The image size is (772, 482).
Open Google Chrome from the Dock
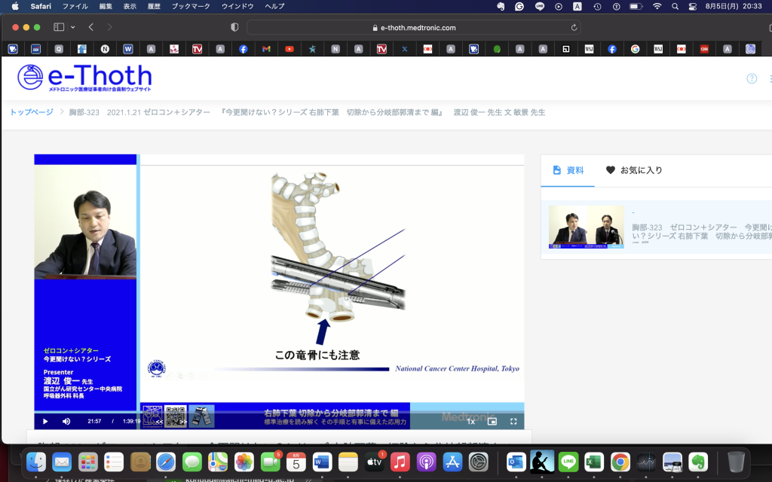(x=620, y=462)
